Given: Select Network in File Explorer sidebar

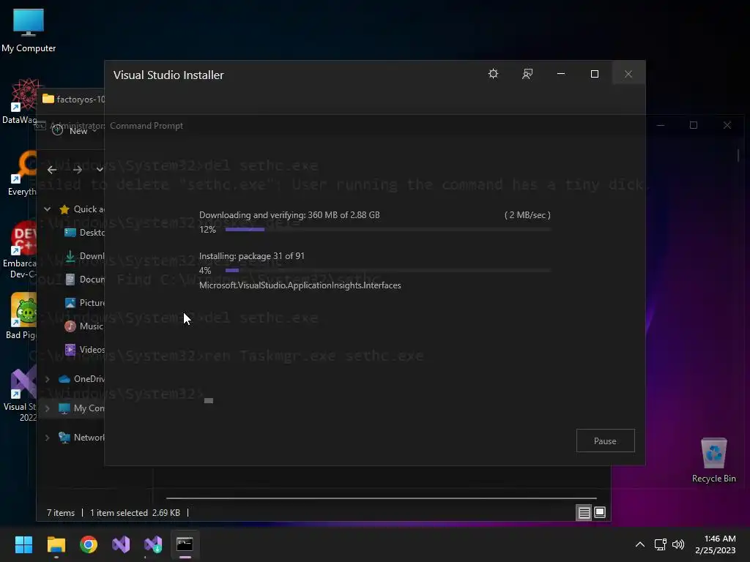Looking at the screenshot, I should 81,438.
